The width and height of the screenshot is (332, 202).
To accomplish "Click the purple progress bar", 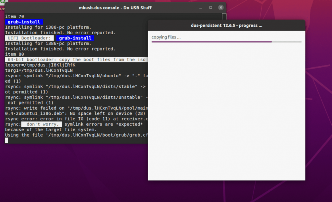I will (x=211, y=42).
